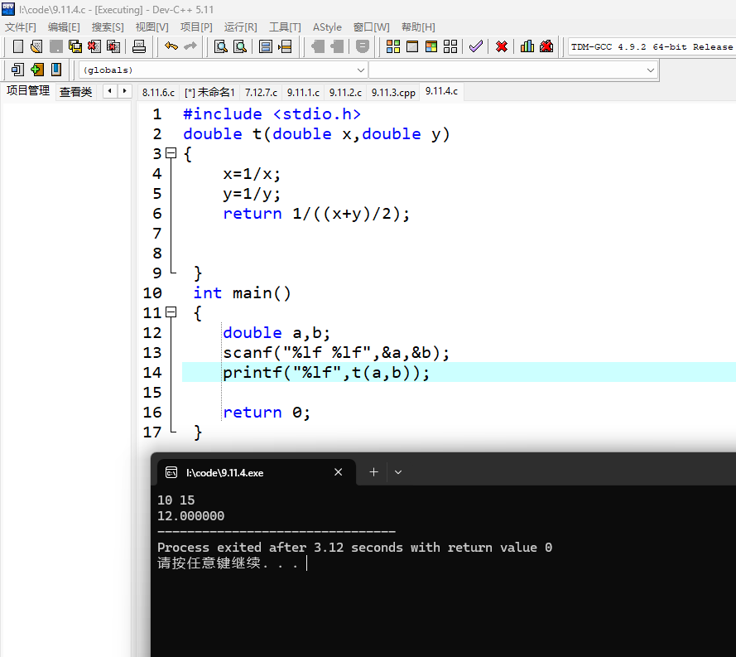
Task: Open the 工具[T] menu
Action: coord(285,27)
